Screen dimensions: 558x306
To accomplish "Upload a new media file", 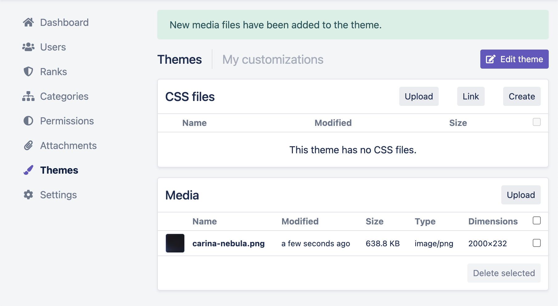I will pyautogui.click(x=521, y=195).
